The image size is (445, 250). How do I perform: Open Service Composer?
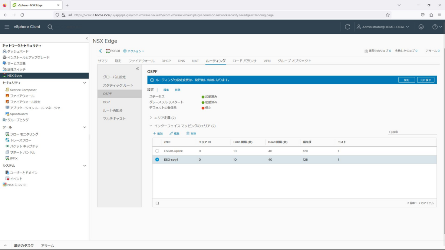click(23, 90)
